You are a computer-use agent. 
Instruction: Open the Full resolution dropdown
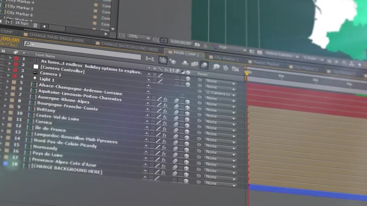(x=233, y=49)
